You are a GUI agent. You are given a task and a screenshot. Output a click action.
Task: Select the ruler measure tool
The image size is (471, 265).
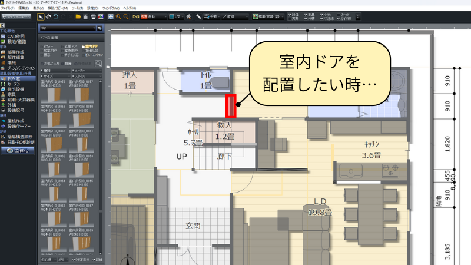(x=198, y=17)
